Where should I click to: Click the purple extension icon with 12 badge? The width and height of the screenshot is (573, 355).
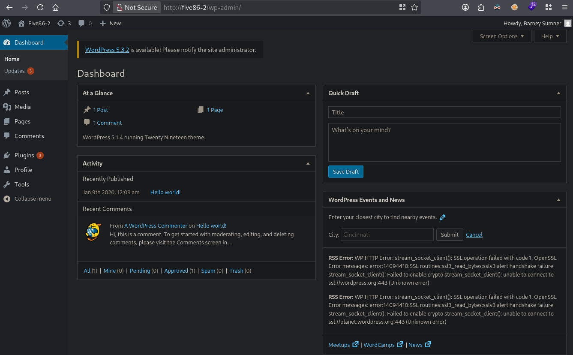click(x=532, y=6)
